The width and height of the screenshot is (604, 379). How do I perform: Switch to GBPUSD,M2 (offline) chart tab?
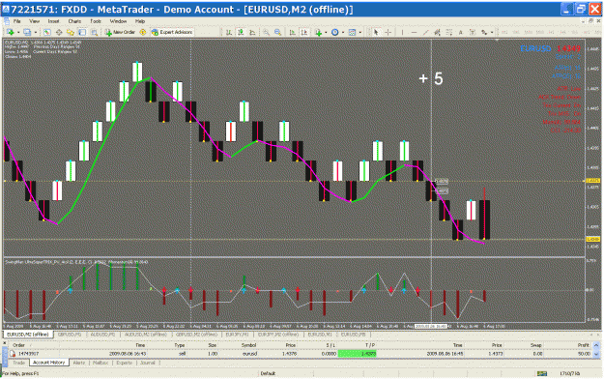(x=196, y=335)
